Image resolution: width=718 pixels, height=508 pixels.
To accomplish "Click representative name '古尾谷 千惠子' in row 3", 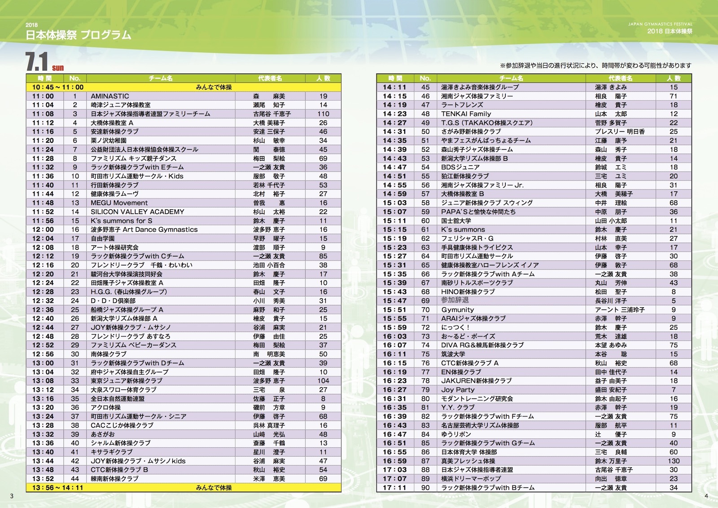I will click(x=272, y=114).
